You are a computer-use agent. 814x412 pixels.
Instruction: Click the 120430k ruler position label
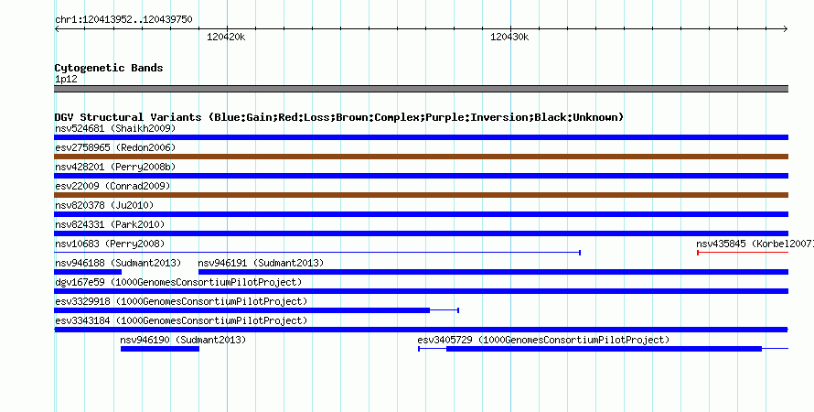[509, 37]
